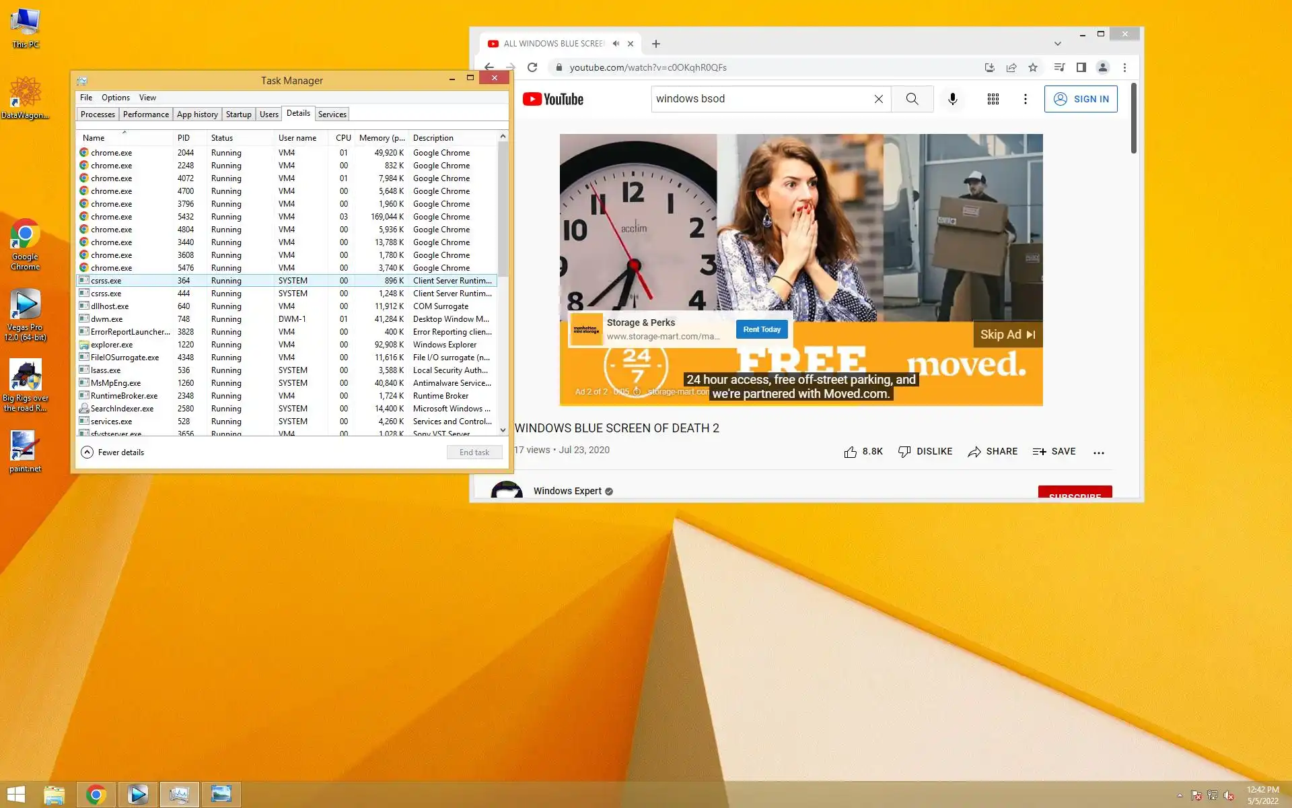
Task: Select the explorer.exe process row
Action: 112,345
